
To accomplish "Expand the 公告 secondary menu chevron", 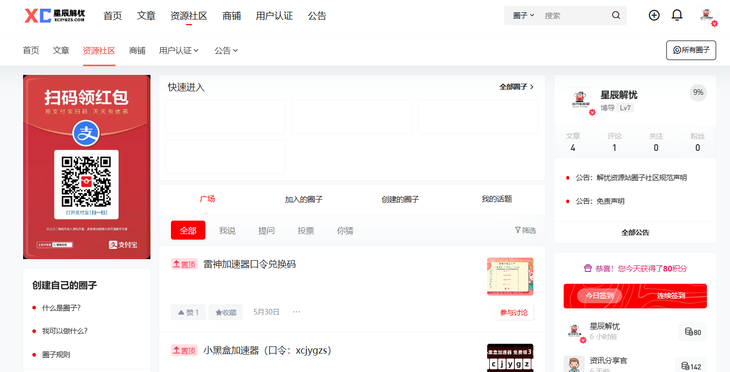I will click(x=236, y=50).
